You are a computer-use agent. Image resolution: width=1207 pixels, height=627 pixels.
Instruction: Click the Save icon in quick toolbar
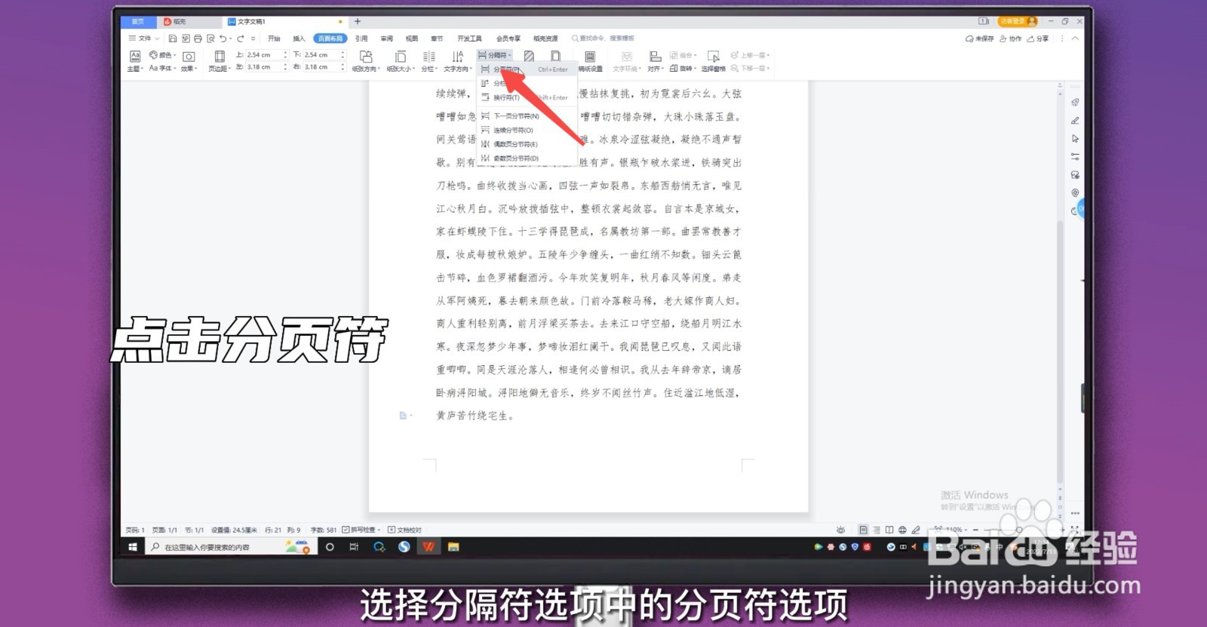coord(173,38)
